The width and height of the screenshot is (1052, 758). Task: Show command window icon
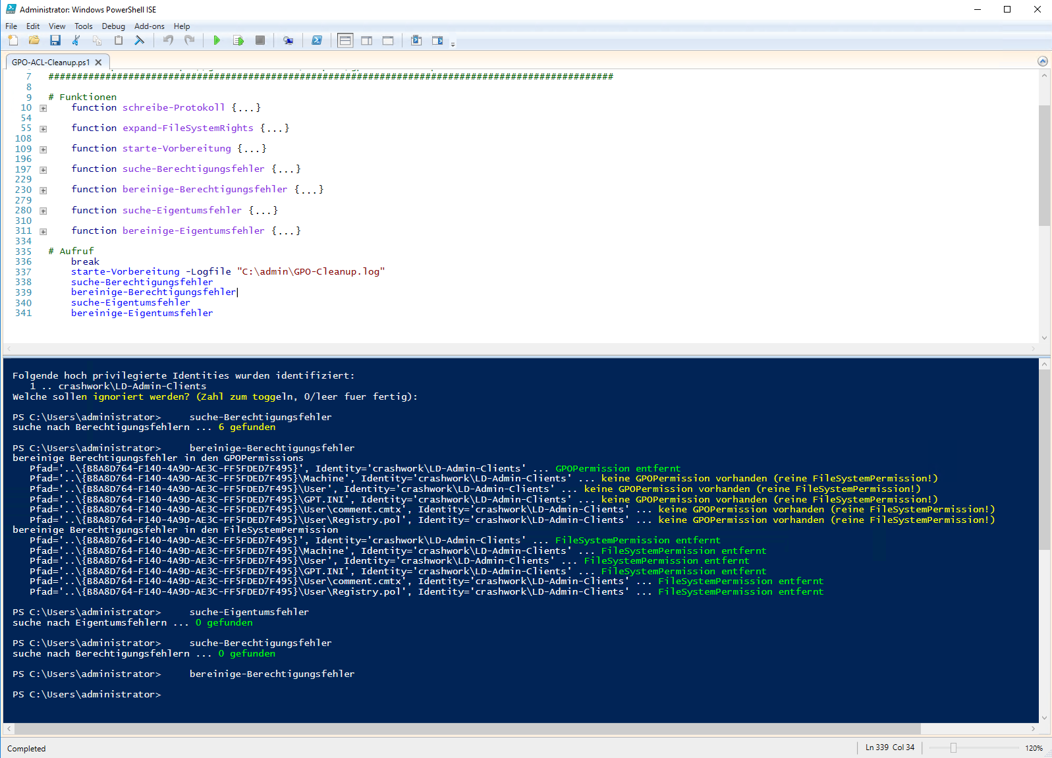[x=416, y=41]
